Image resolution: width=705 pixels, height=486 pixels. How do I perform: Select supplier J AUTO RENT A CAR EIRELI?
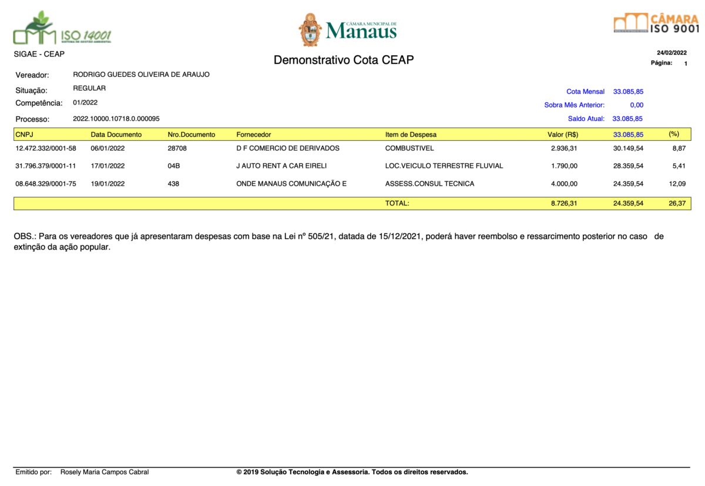tap(281, 166)
